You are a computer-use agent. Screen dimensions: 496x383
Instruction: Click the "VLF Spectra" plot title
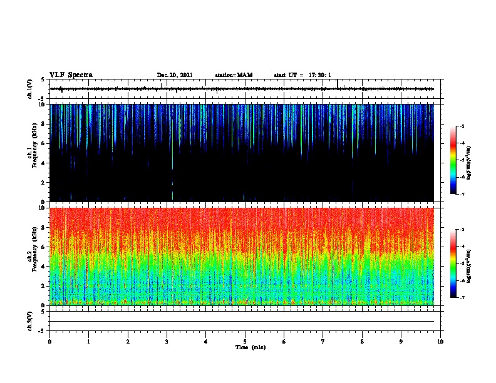click(71, 74)
